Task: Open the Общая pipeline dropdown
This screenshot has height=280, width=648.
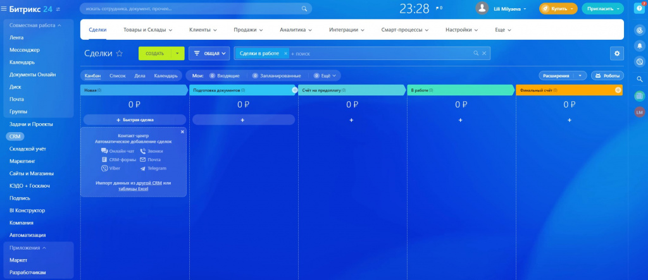Action: click(209, 53)
